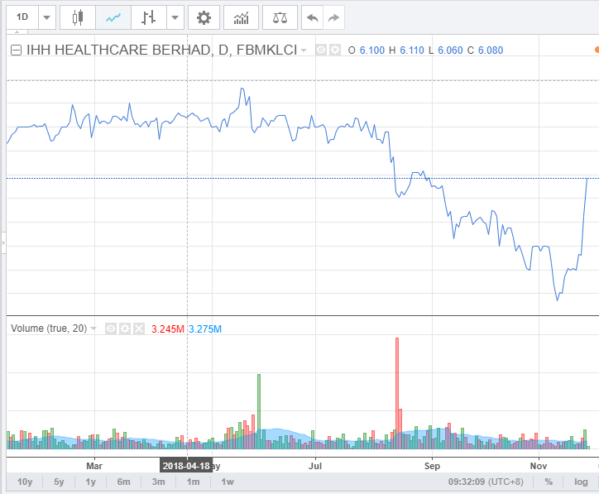The width and height of the screenshot is (599, 494).
Task: Click the 3.275M volume MA value
Action: 205,329
